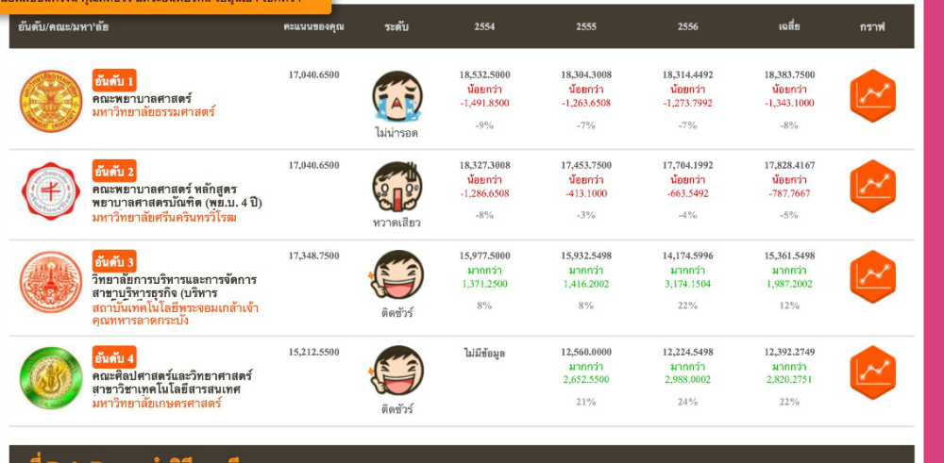Open the graph icon for rank 3 row
Viewport: 944px width, 463px height.
871,278
